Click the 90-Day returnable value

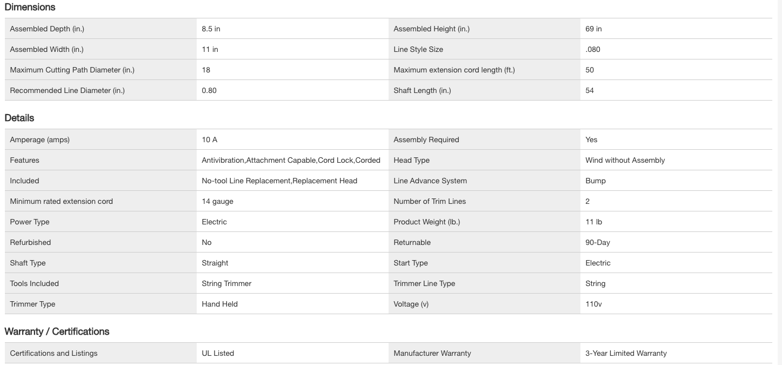598,242
